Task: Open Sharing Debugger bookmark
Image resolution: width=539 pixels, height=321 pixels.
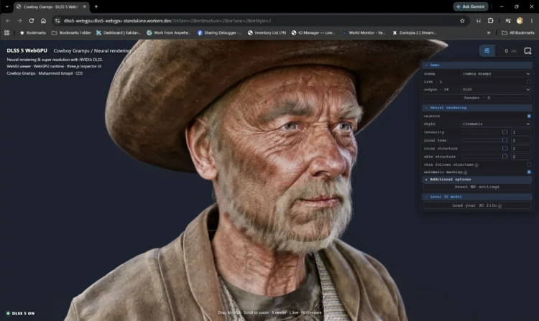Action: [219, 32]
